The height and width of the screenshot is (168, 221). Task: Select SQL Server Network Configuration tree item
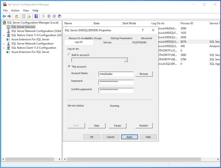point(32,44)
